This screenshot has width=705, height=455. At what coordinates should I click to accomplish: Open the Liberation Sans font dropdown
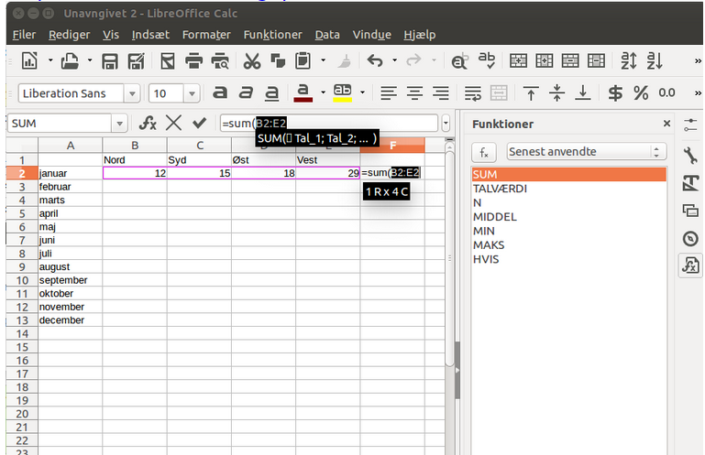click(131, 93)
